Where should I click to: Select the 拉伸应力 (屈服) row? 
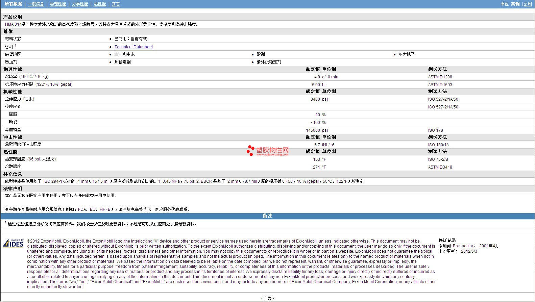(x=267, y=99)
